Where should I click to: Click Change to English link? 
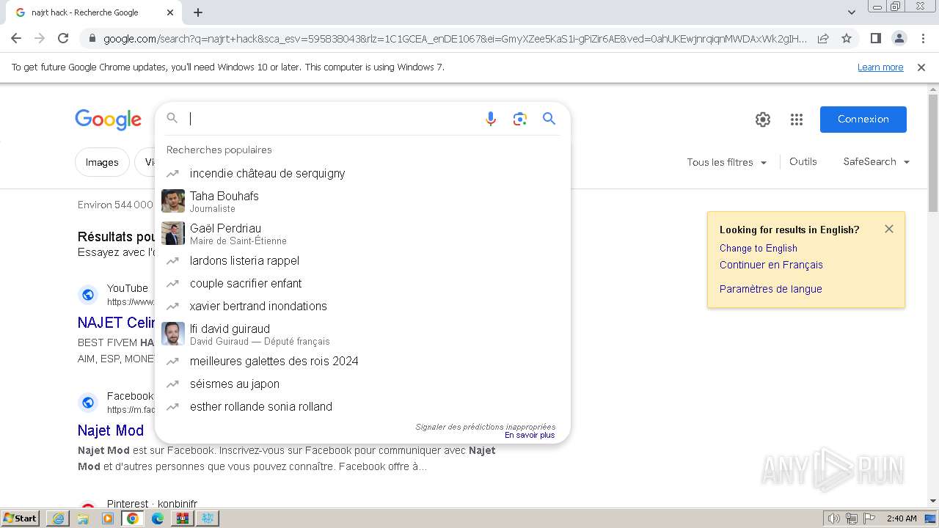(x=759, y=248)
